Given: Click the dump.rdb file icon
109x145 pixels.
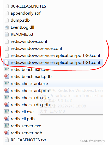Looking at the screenshot, I should [x=7, y=20].
